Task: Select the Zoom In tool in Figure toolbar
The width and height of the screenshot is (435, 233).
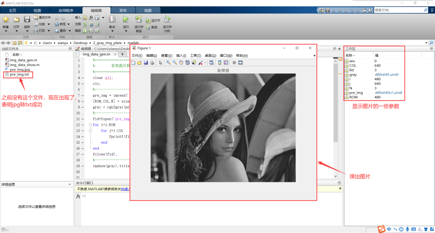Action: (168, 63)
